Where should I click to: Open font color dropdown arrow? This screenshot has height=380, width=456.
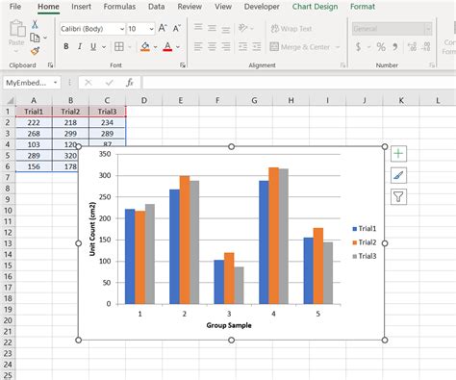point(178,47)
